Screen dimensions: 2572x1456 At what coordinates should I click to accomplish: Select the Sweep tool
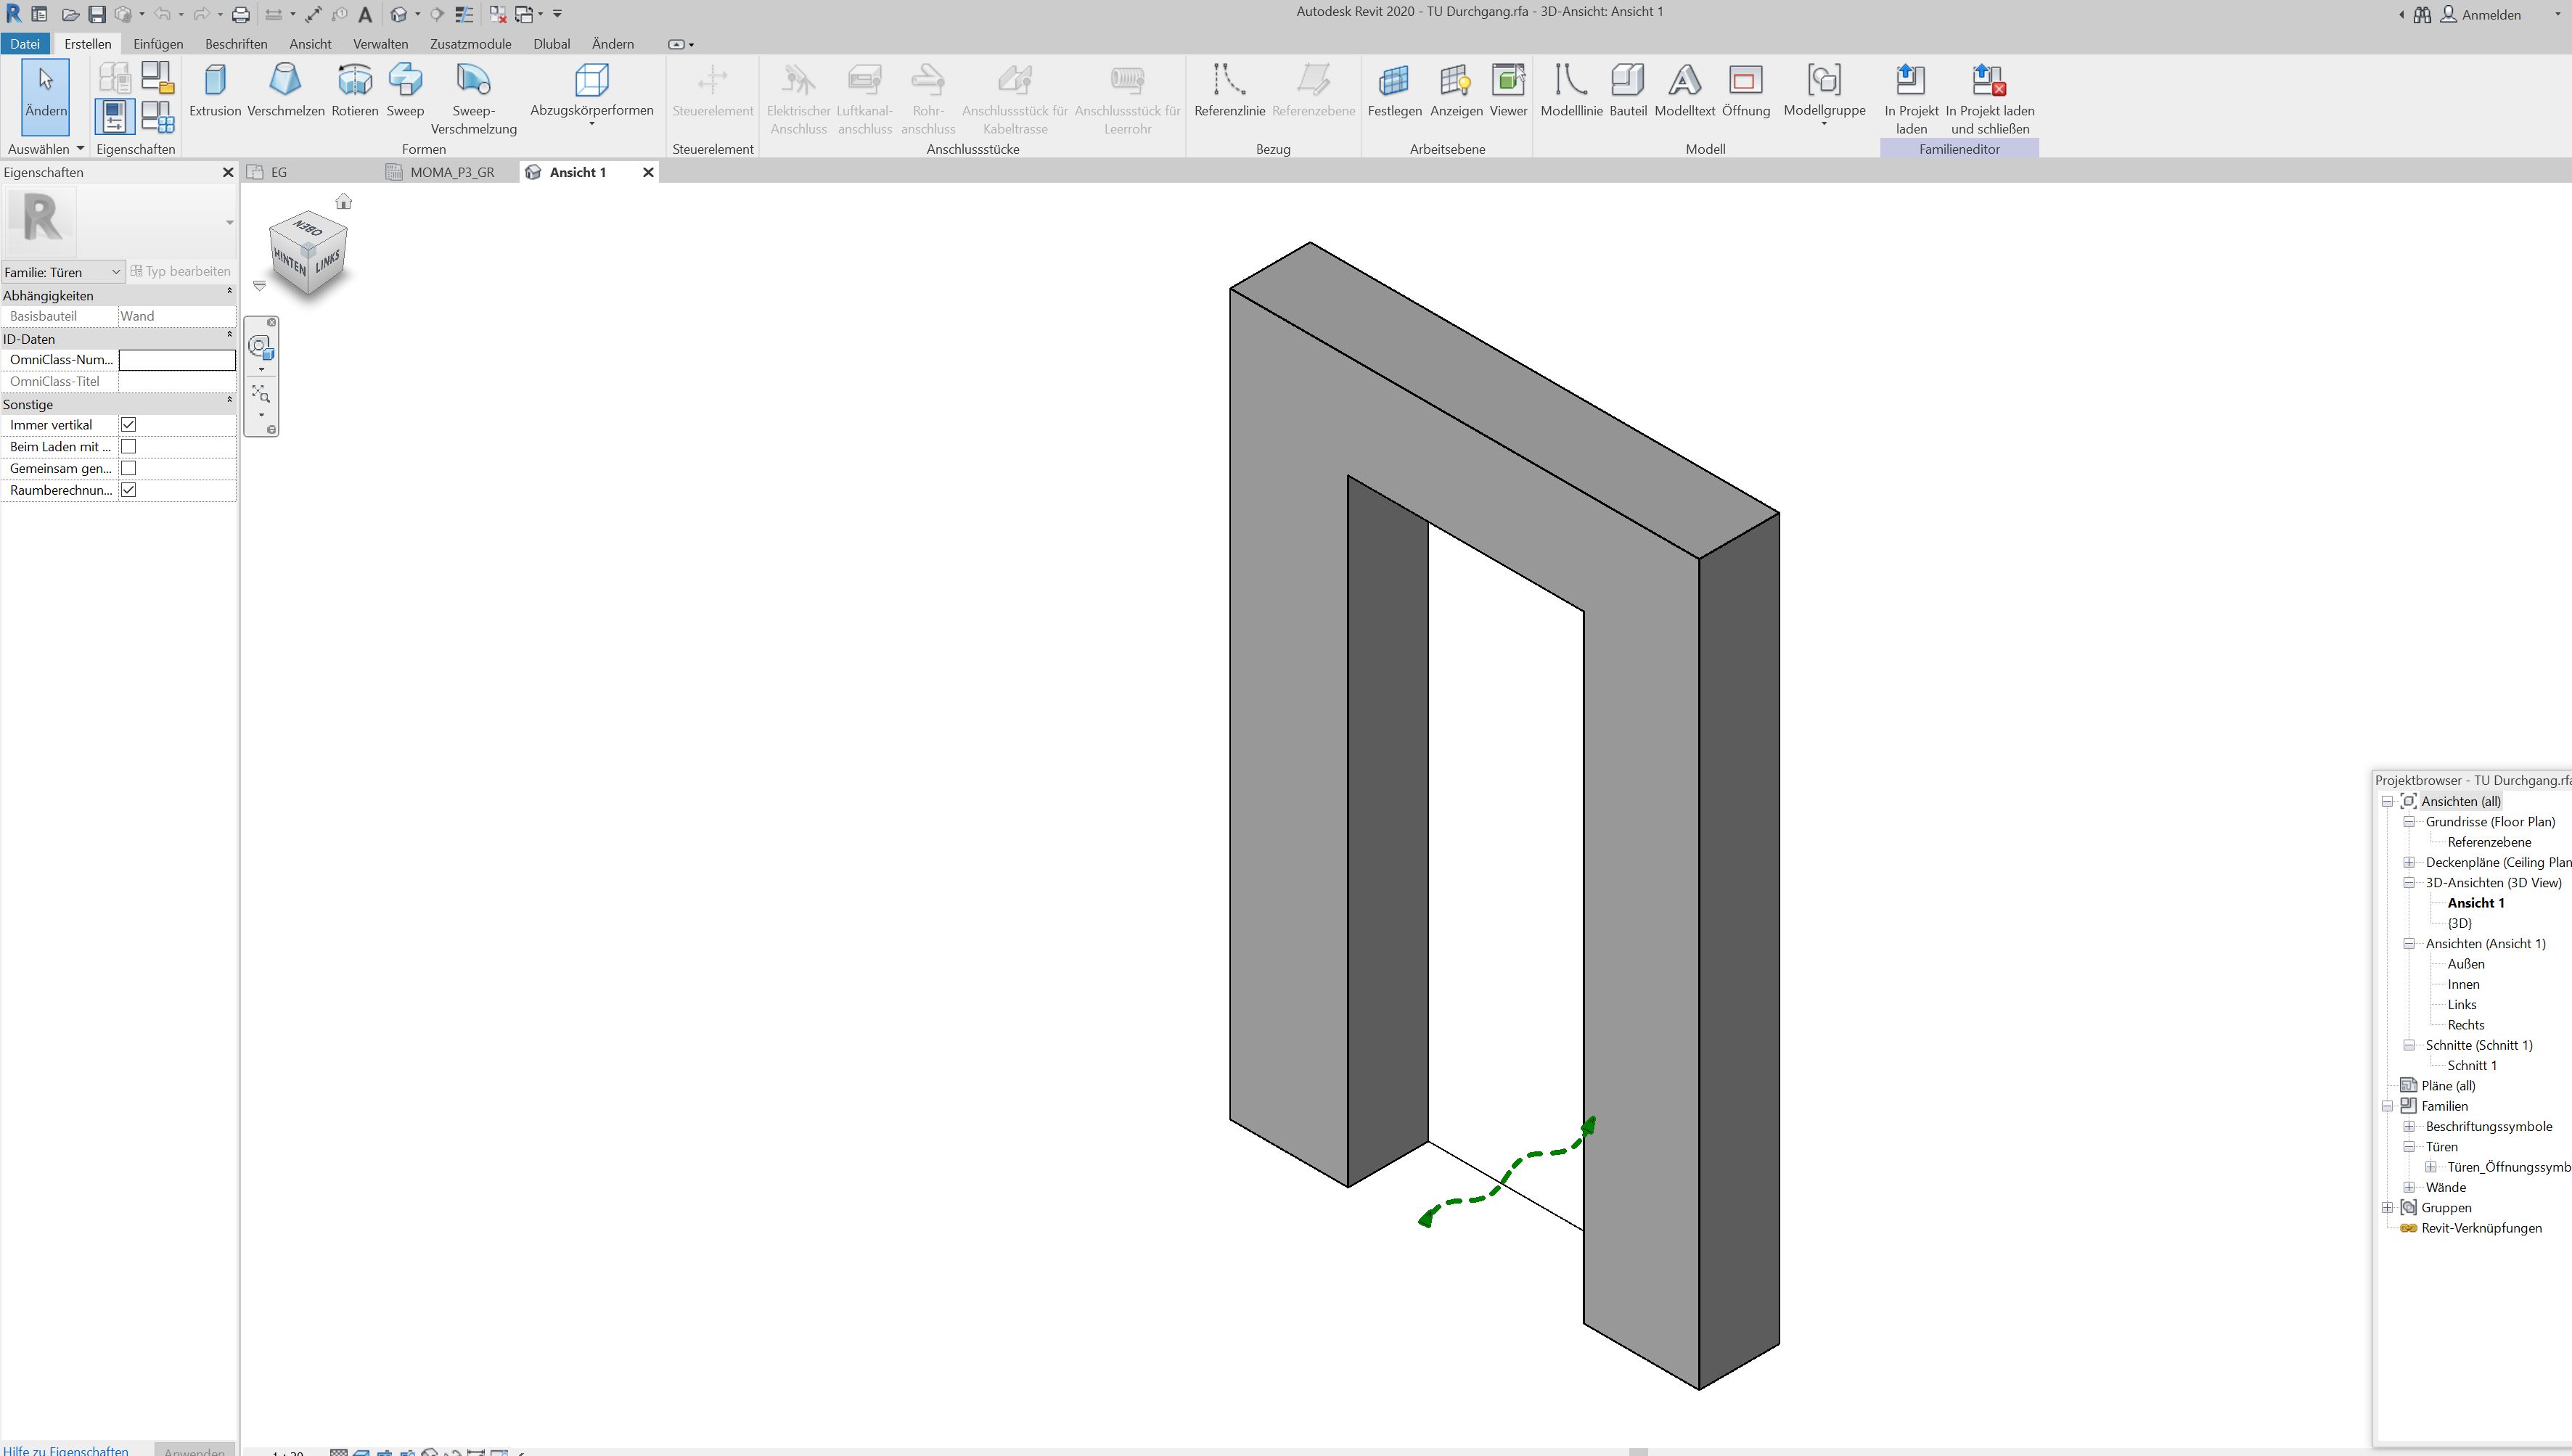[x=405, y=90]
